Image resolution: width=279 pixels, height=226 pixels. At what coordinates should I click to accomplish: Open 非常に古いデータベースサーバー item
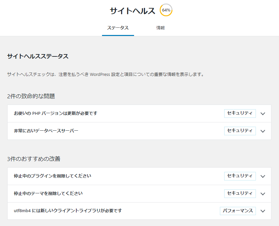click(x=139, y=131)
